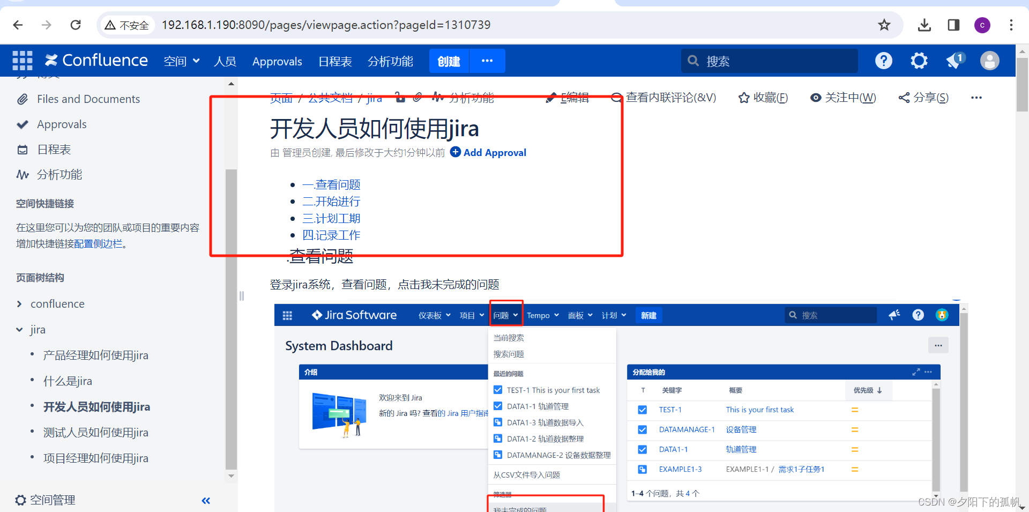Click Add Approval link
Image resolution: width=1029 pixels, height=512 pixels.
(x=488, y=152)
